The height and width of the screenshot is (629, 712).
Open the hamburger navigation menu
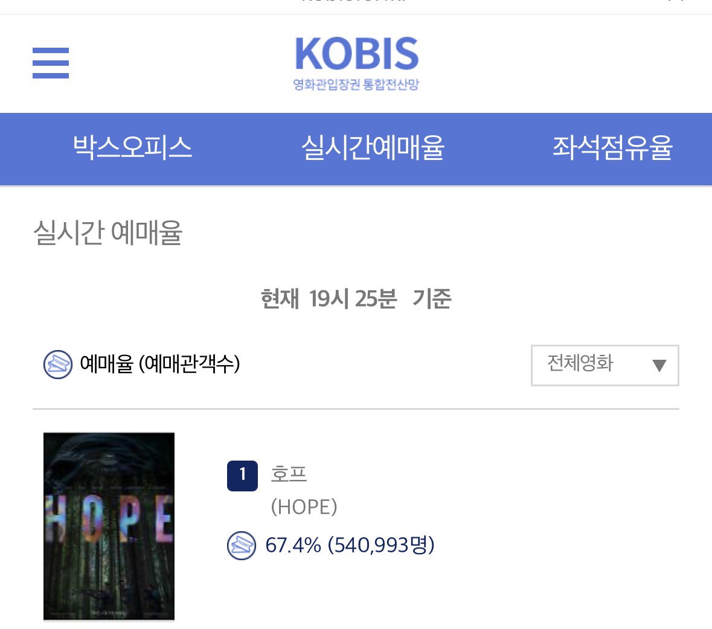pos(50,63)
